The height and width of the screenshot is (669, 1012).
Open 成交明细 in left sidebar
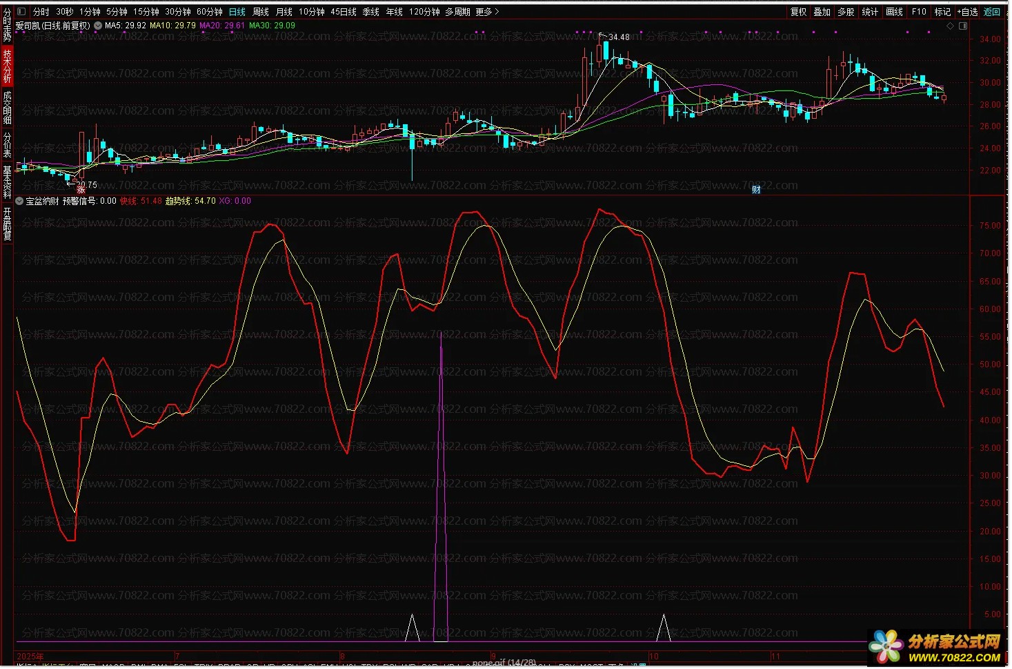coord(7,107)
